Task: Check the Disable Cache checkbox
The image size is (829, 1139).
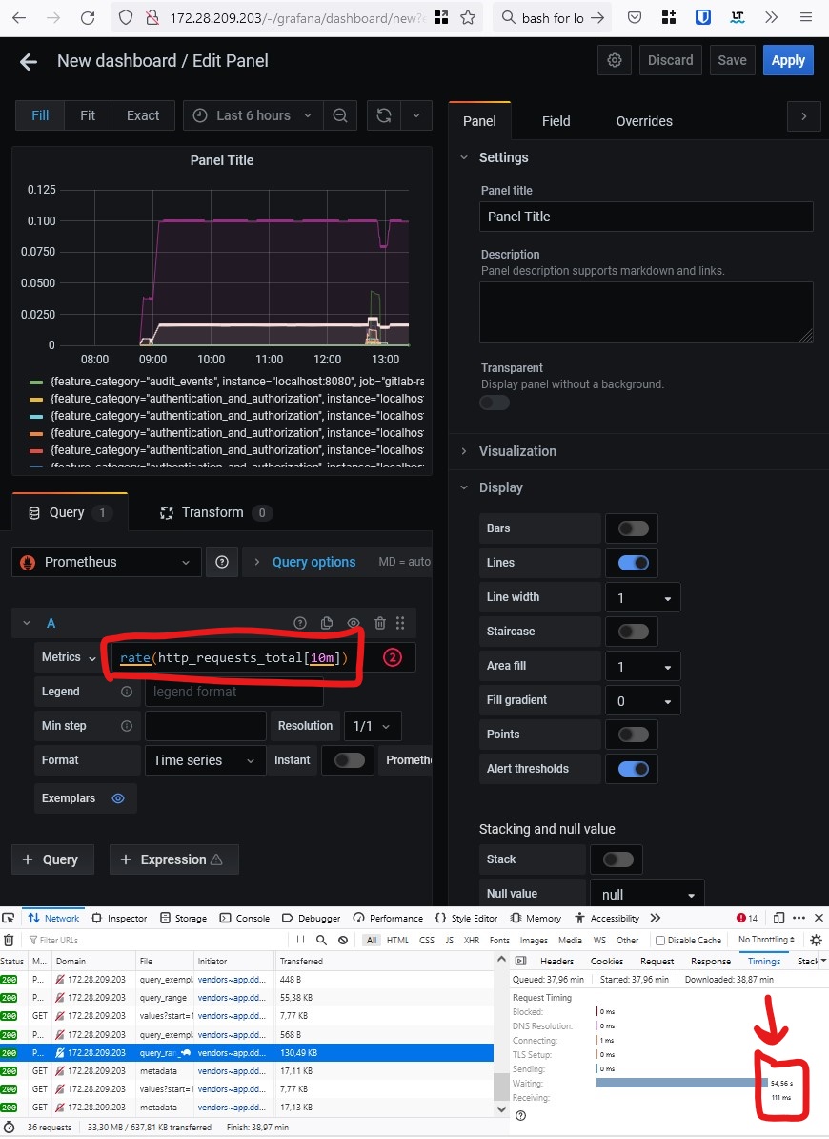Action: tap(660, 940)
